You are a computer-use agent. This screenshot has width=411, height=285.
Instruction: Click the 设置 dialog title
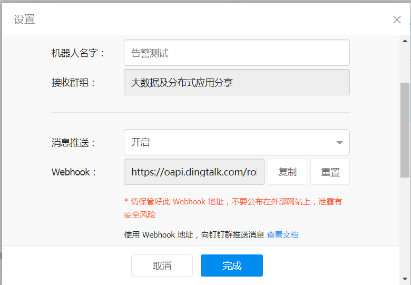24,19
